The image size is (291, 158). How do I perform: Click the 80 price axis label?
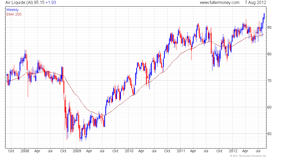pos(269,54)
